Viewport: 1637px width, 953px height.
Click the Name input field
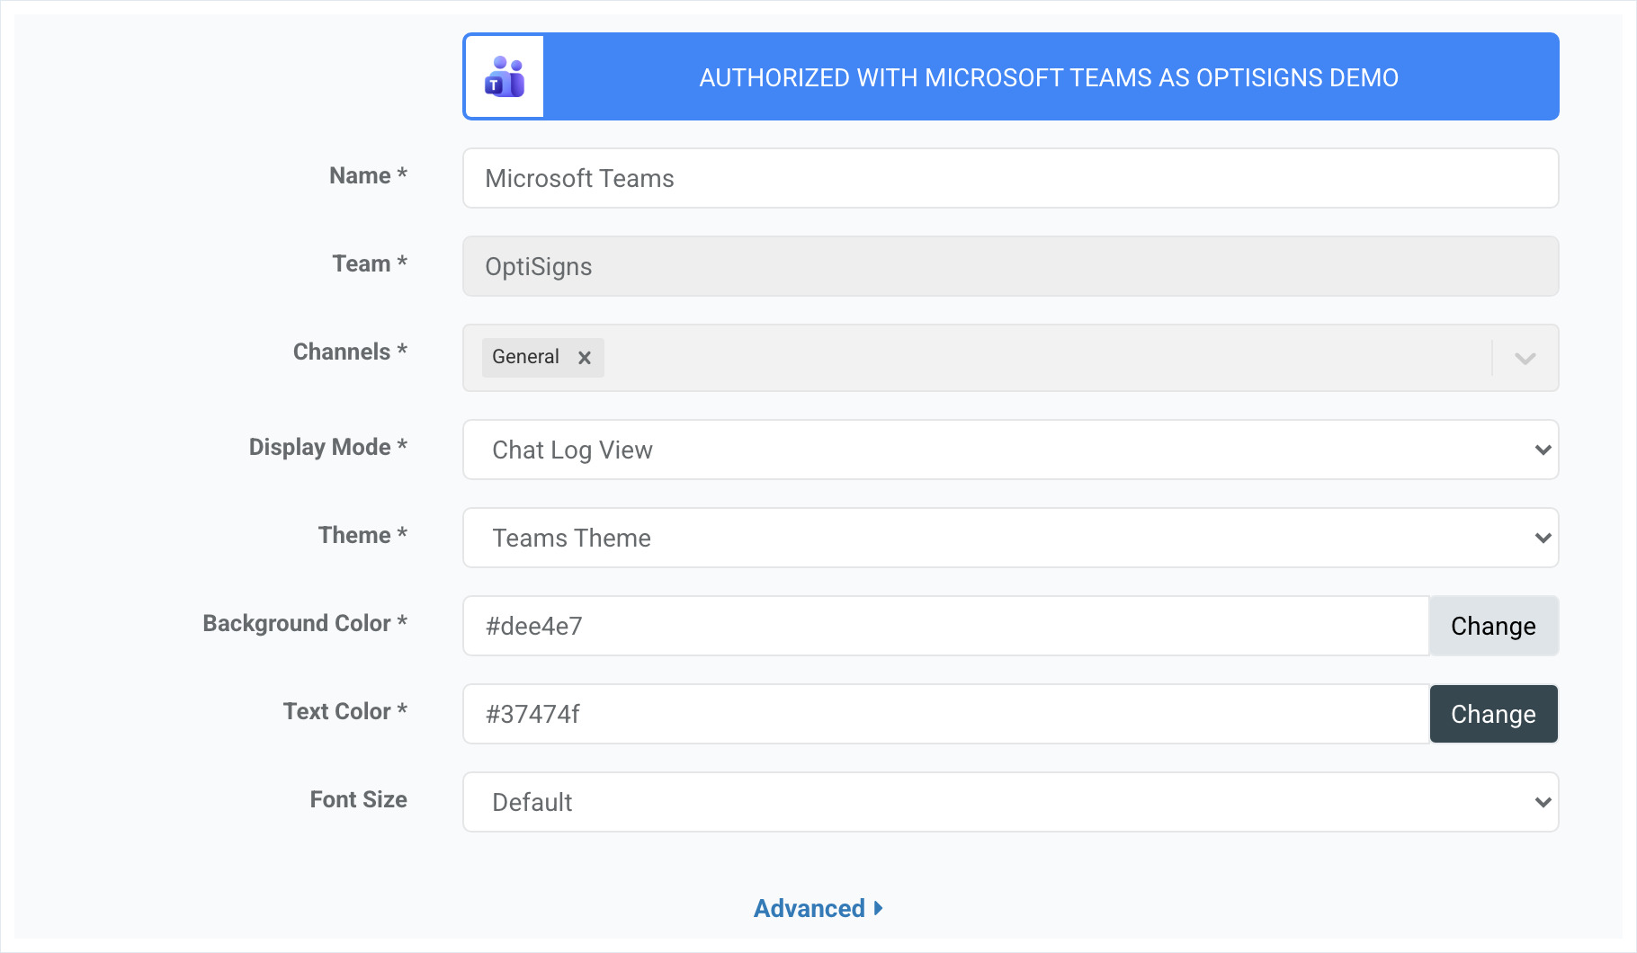tap(1010, 178)
